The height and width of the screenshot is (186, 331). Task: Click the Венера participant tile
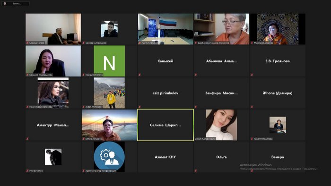point(278,157)
